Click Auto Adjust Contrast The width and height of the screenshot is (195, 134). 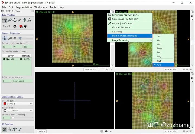(130, 23)
